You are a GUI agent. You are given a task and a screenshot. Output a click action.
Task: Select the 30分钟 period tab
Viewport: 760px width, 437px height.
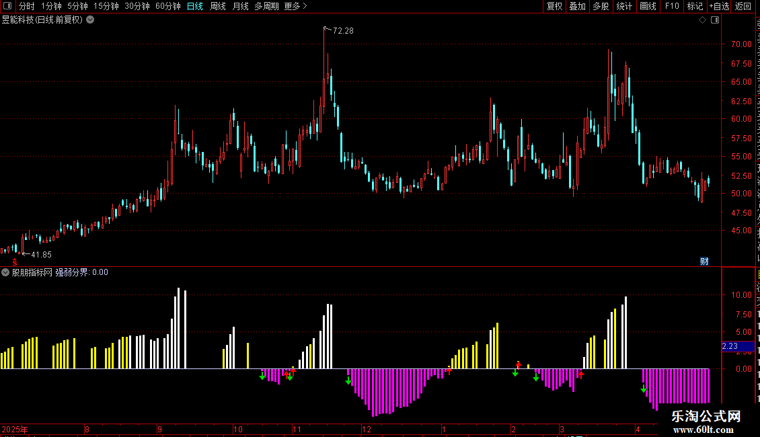tap(137, 6)
